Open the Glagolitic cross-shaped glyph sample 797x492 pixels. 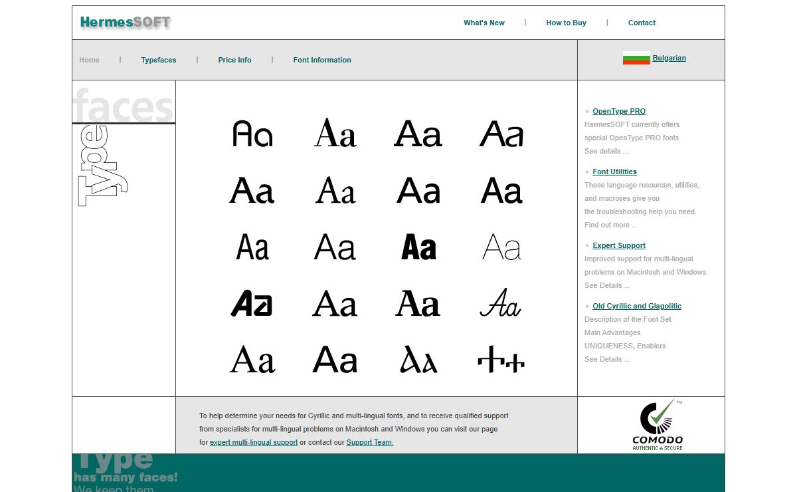point(501,360)
